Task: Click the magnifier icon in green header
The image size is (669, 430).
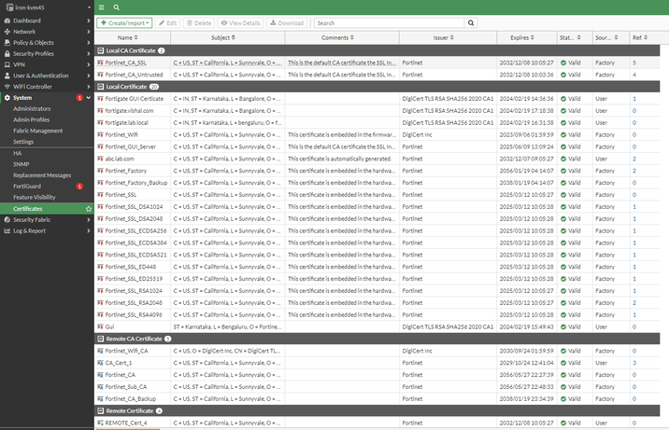Action: tap(115, 7)
